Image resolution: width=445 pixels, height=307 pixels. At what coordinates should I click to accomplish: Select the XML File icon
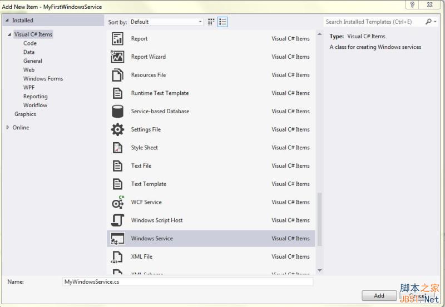(117, 257)
